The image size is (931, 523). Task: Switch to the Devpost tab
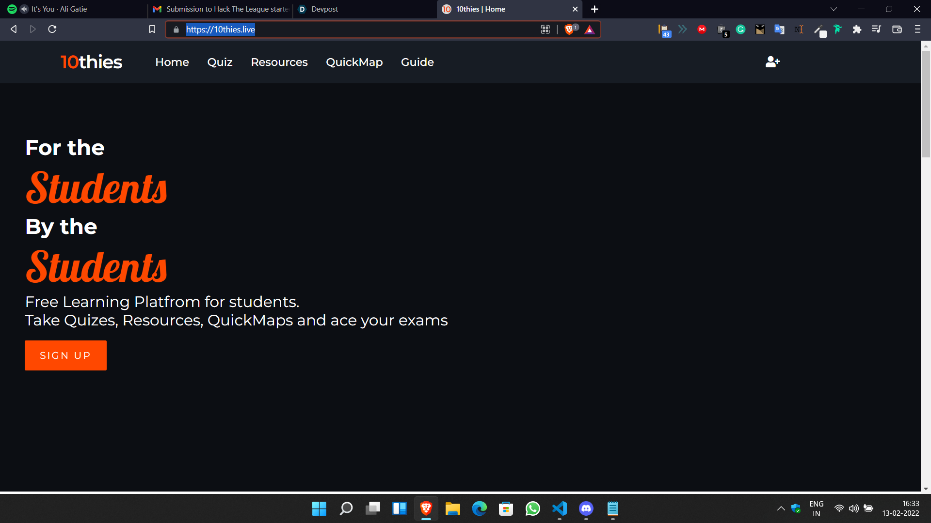pyautogui.click(x=324, y=9)
